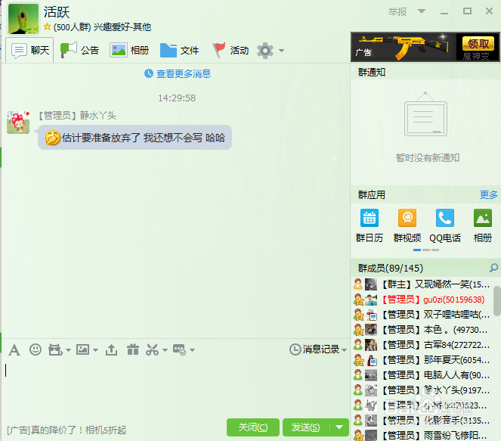
Task: Click sender name 静水丫头 above message
Action: point(98,116)
